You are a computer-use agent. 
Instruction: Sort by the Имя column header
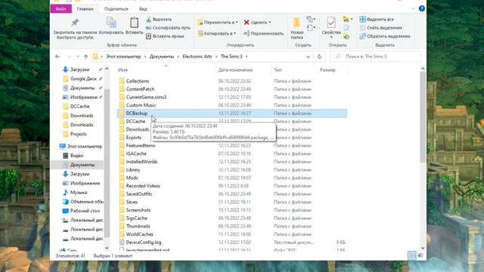[123, 70]
